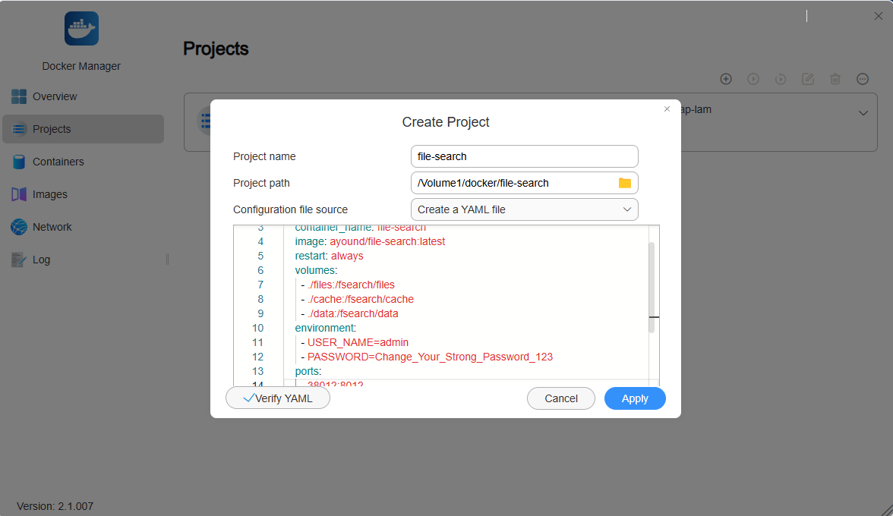
Task: Click the Project name input field
Action: pyautogui.click(x=524, y=156)
